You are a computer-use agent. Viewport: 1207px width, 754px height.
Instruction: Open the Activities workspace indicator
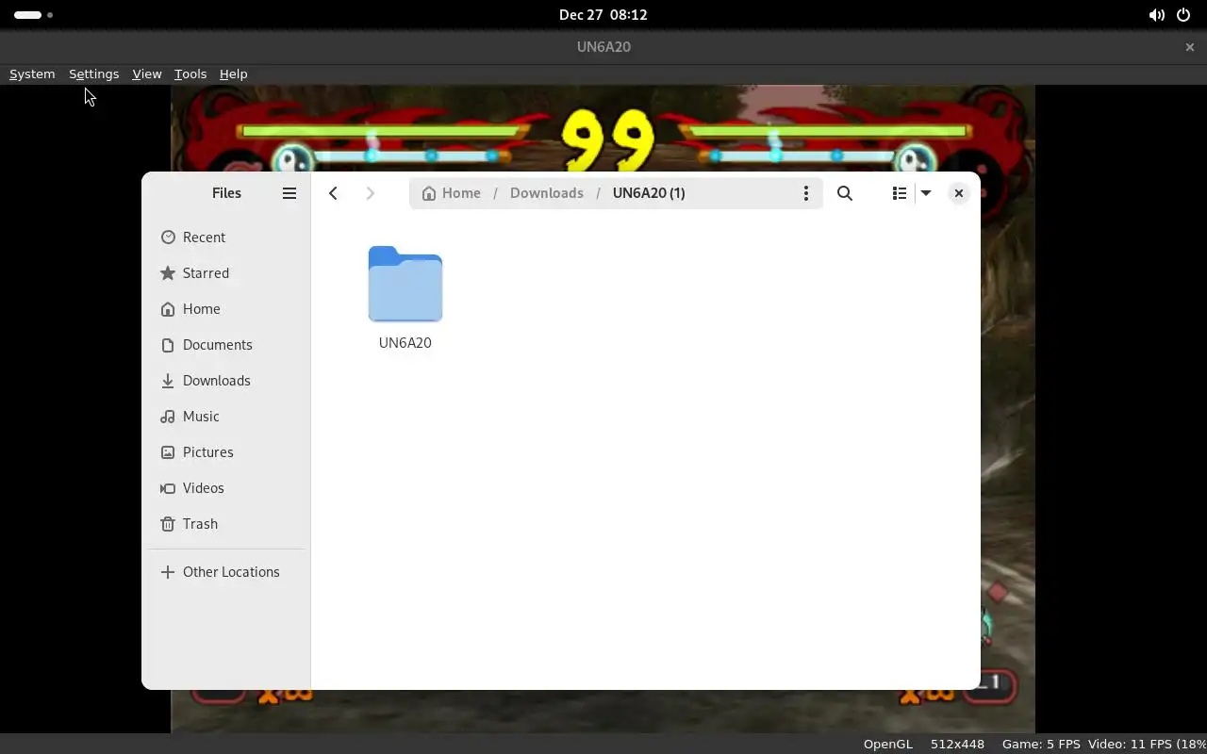34,15
